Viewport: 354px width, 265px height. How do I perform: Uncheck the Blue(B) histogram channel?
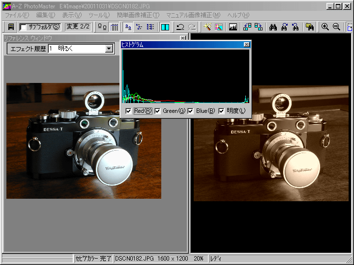pyautogui.click(x=191, y=111)
